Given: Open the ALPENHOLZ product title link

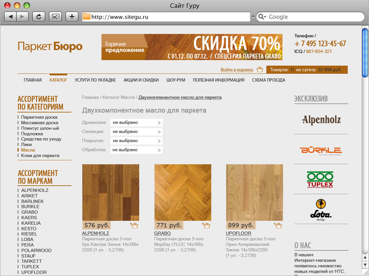Looking at the screenshot, I should [95, 233].
